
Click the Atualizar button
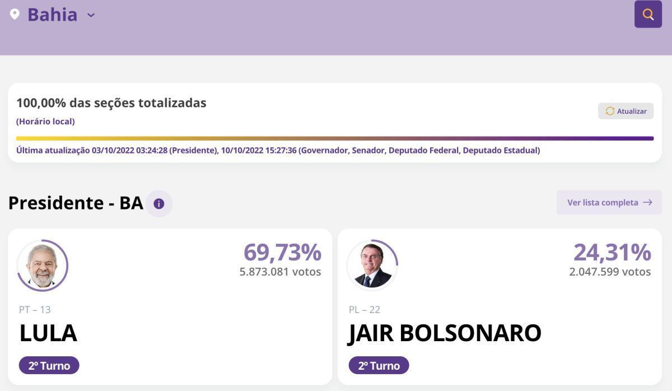[x=626, y=111]
